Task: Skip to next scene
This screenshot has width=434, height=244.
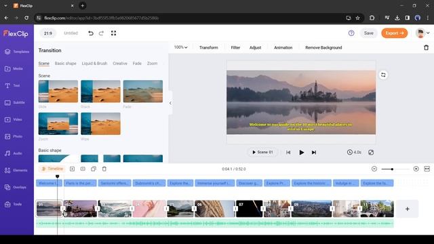Action: (x=314, y=152)
